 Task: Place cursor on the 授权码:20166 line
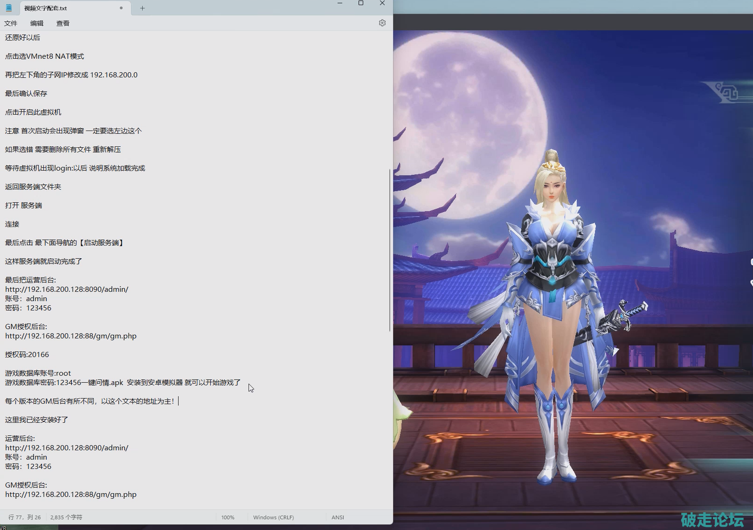point(27,355)
